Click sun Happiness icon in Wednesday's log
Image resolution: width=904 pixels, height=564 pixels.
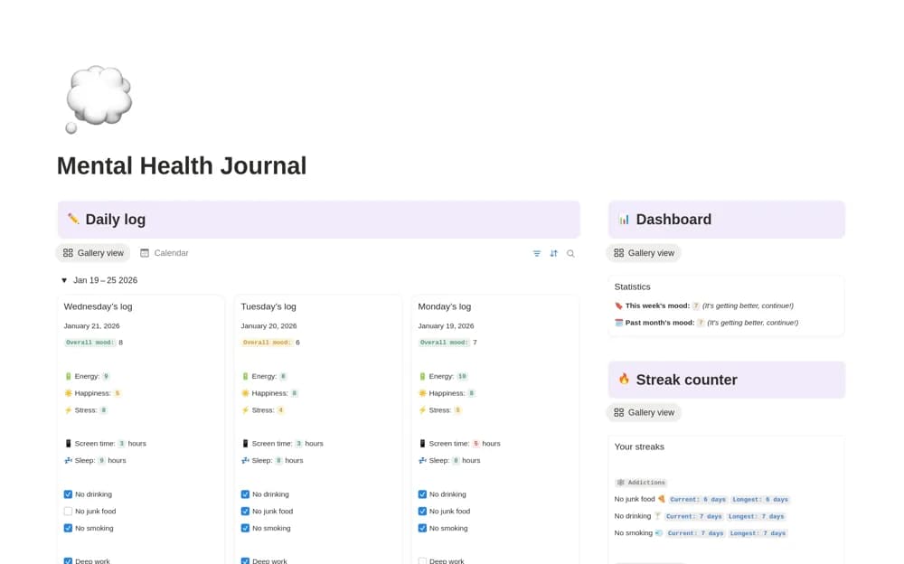[68, 393]
